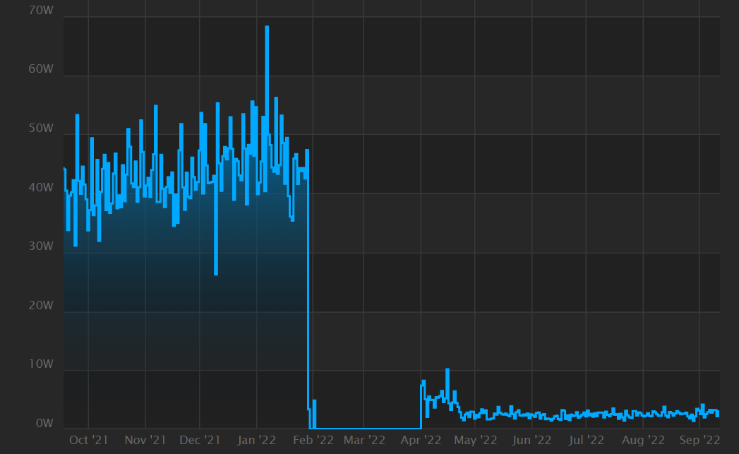Click the Jun '22 axis label
This screenshot has height=454, width=739.
click(x=531, y=440)
